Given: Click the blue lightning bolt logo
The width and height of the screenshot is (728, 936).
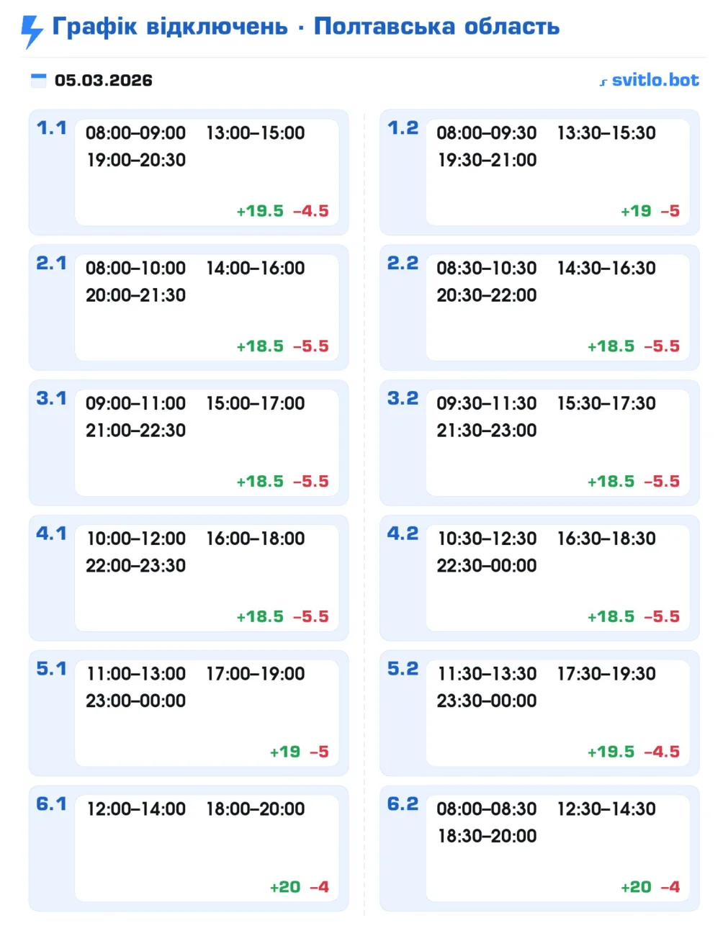Looking at the screenshot, I should click(32, 31).
